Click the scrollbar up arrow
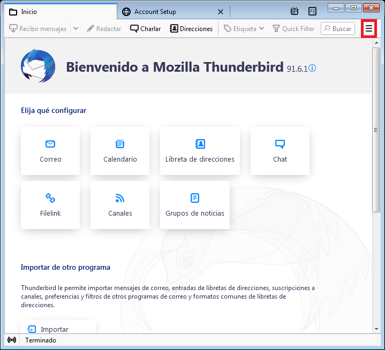385x350 pixels. pos(376,43)
